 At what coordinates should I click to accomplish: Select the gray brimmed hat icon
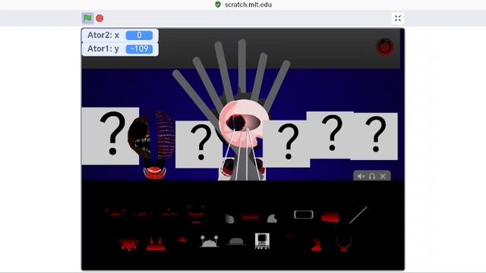pyautogui.click(x=236, y=241)
